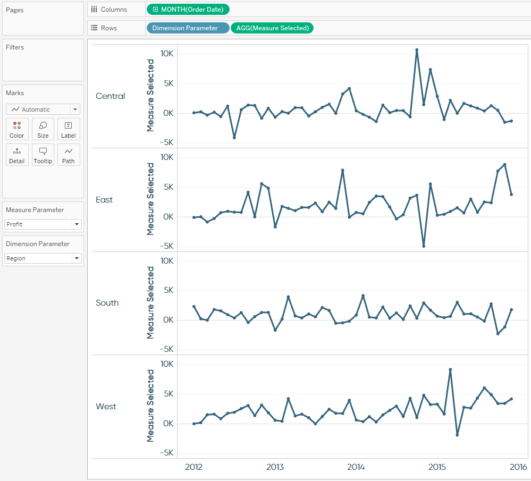
Task: Click the 2015 axis label
Action: (x=437, y=467)
